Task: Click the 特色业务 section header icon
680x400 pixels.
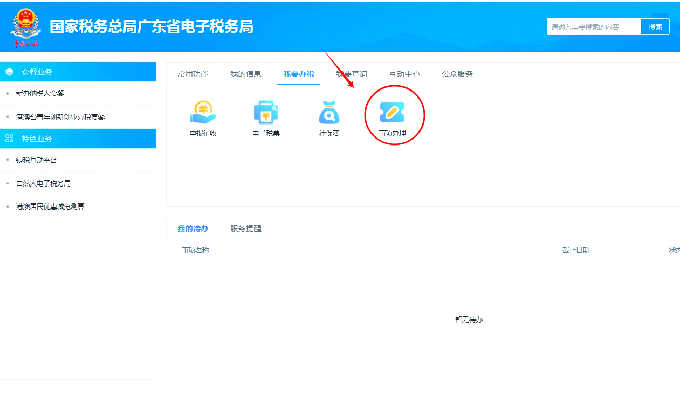Action: (9, 139)
